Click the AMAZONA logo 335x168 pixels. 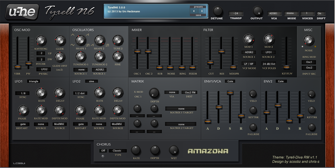[x=208, y=151]
